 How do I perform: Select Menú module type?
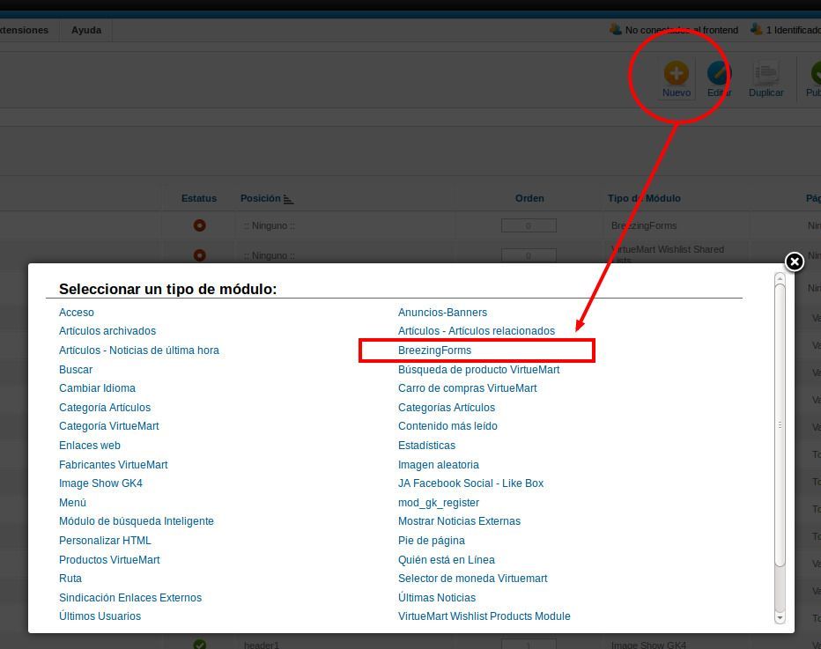click(72, 503)
